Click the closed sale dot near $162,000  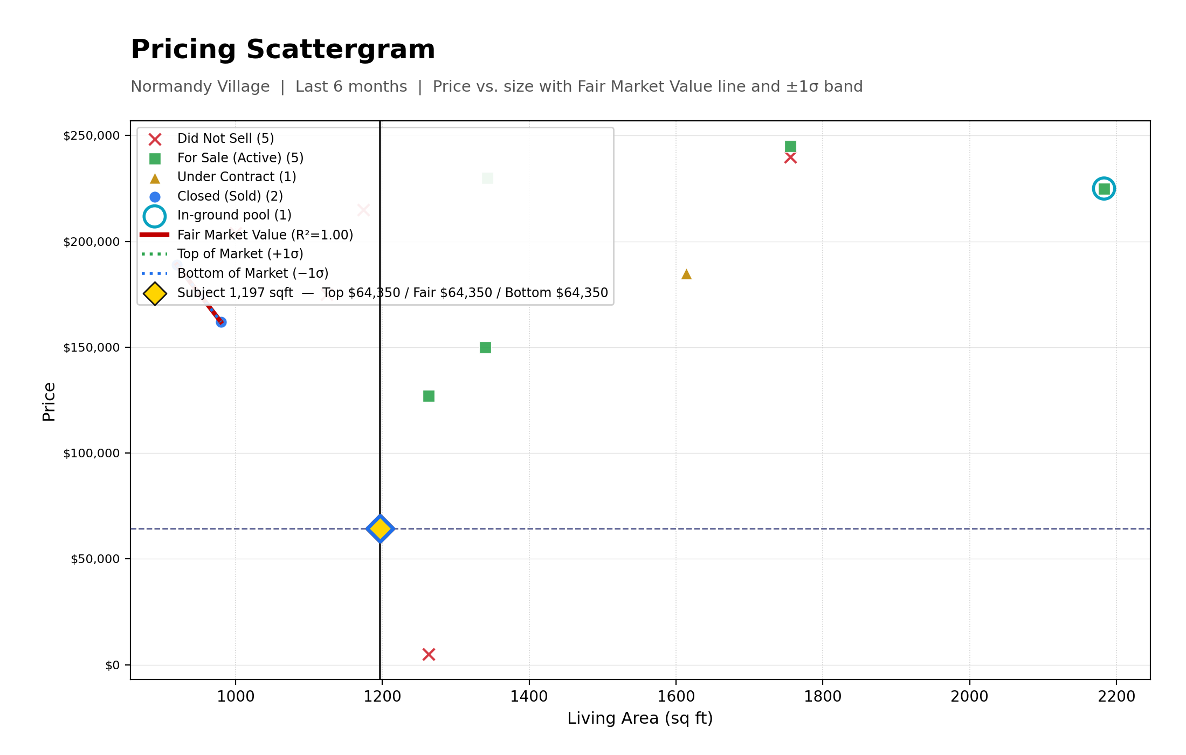point(221,322)
